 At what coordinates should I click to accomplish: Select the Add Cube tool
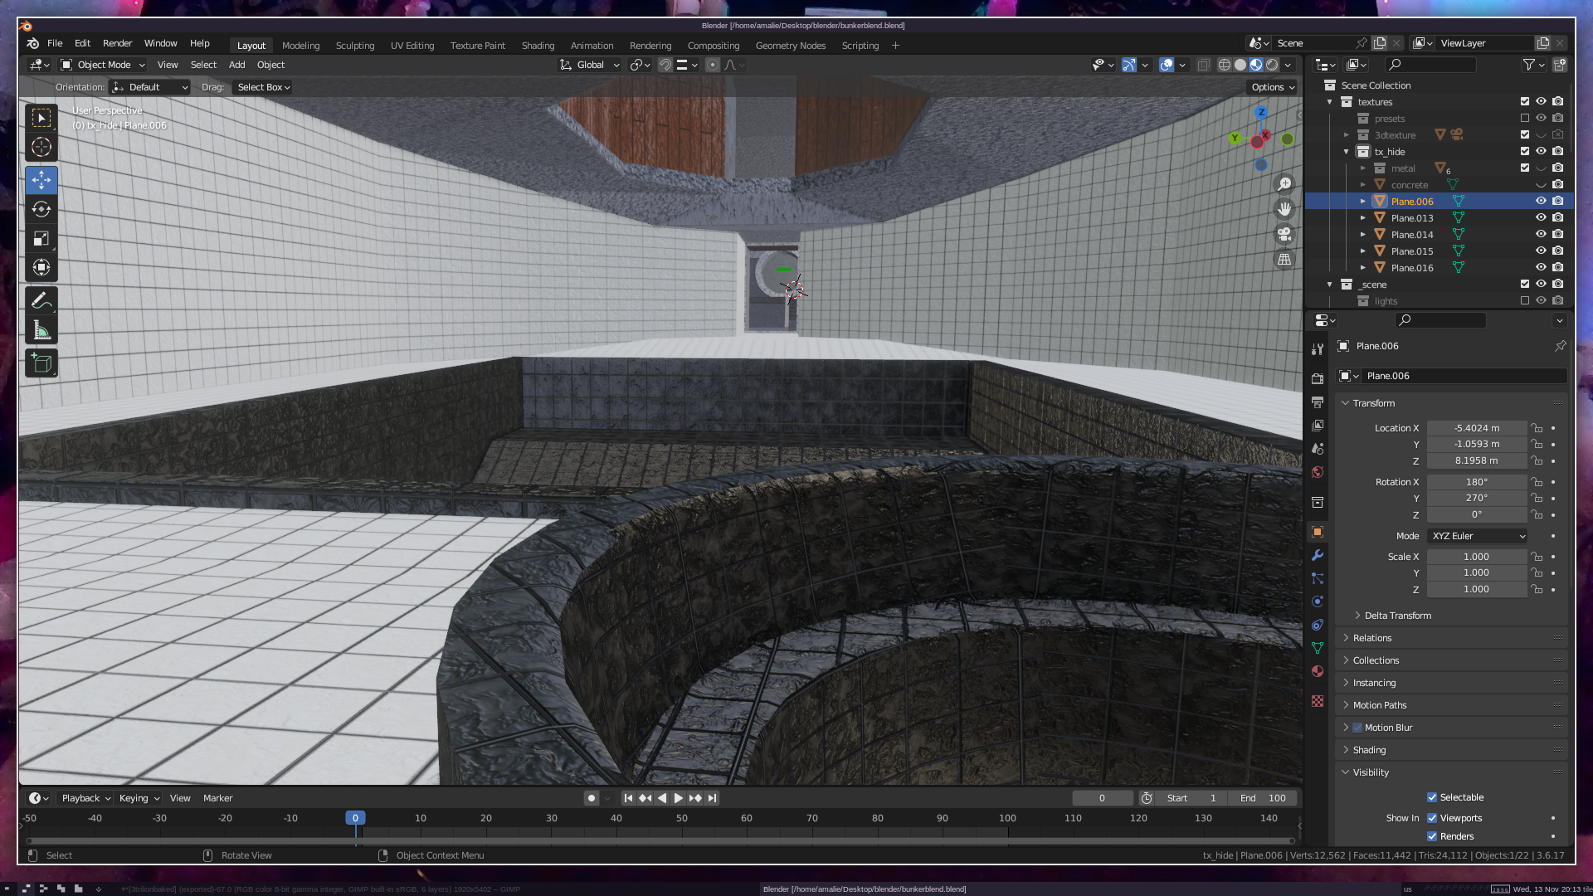41,363
